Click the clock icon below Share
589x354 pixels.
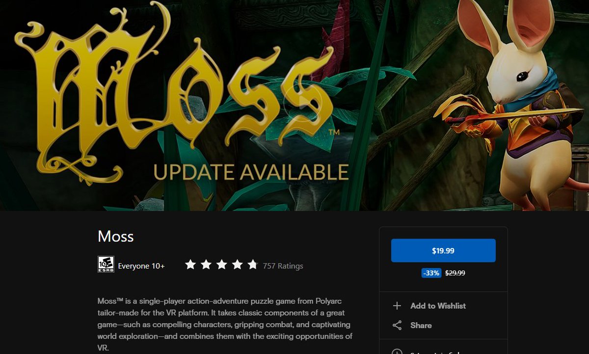[x=397, y=352]
